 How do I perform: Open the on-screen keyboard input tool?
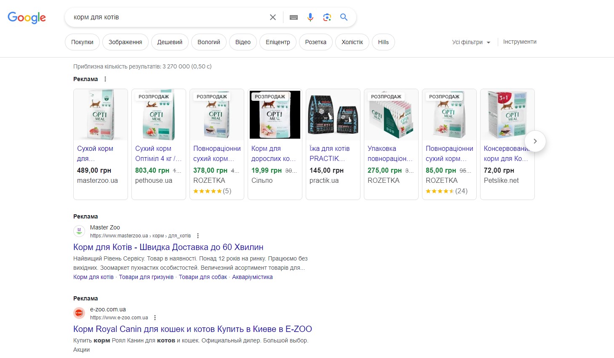pyautogui.click(x=294, y=17)
